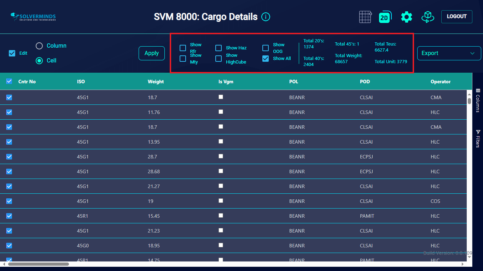Click the weight cell 13.95
This screenshot has height=271, width=483.
(x=154, y=142)
